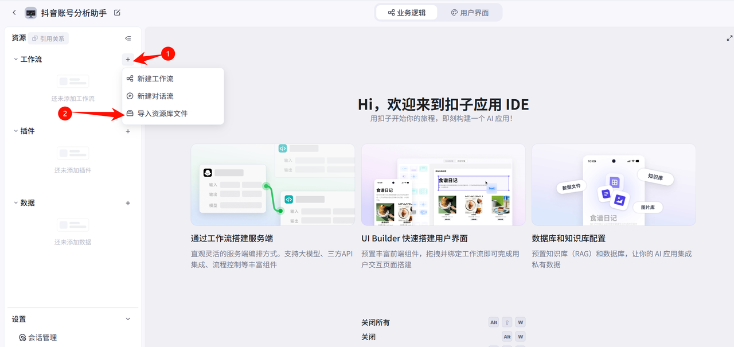Click the back arrow beside the app name

click(x=14, y=13)
